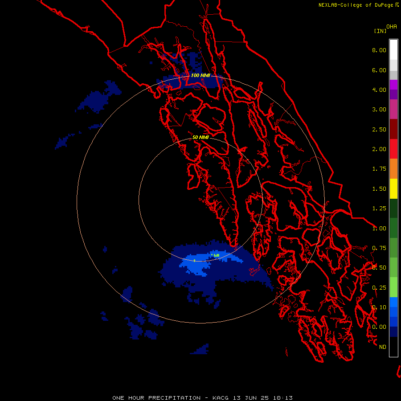The image size is (401, 401).
Task: Click the lime green precipitation cell on radar
Action: click(217, 255)
